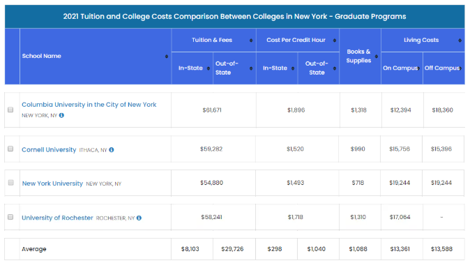Sort by Living Costs header arrow
Viewport: 470px width, 270px height.
460,40
